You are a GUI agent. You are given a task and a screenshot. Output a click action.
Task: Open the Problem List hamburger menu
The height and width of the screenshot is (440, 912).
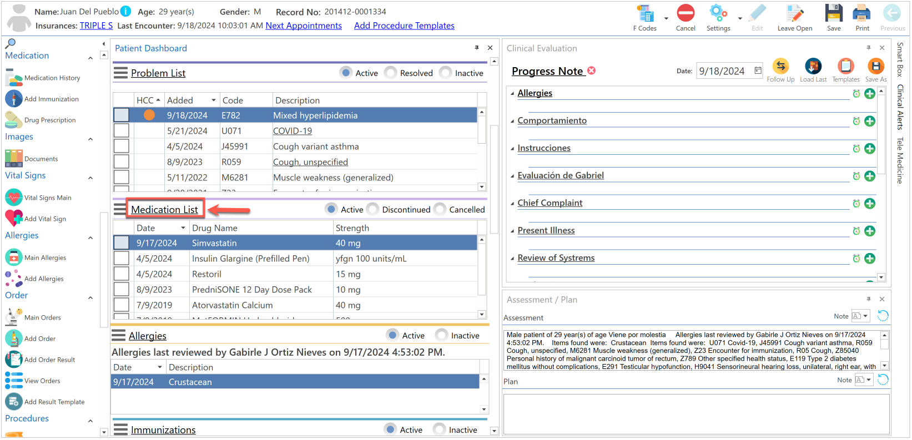tap(120, 73)
